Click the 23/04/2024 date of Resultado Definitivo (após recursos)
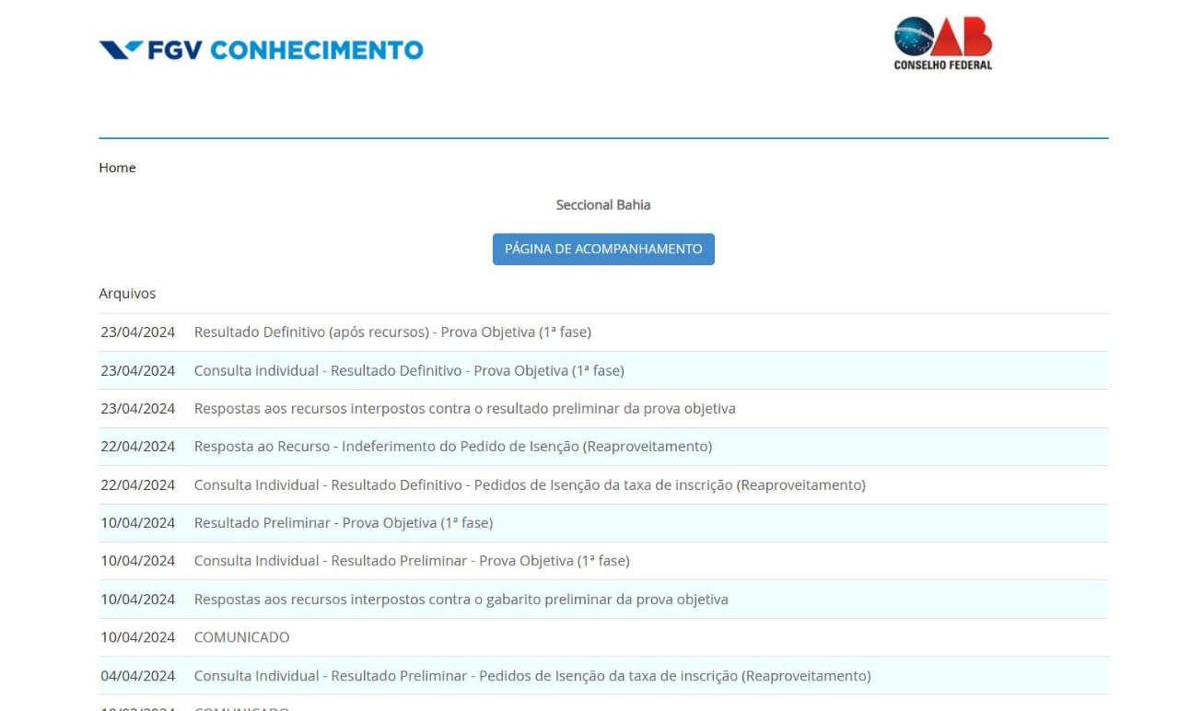Screen dimensions: 1179x711 [138, 332]
